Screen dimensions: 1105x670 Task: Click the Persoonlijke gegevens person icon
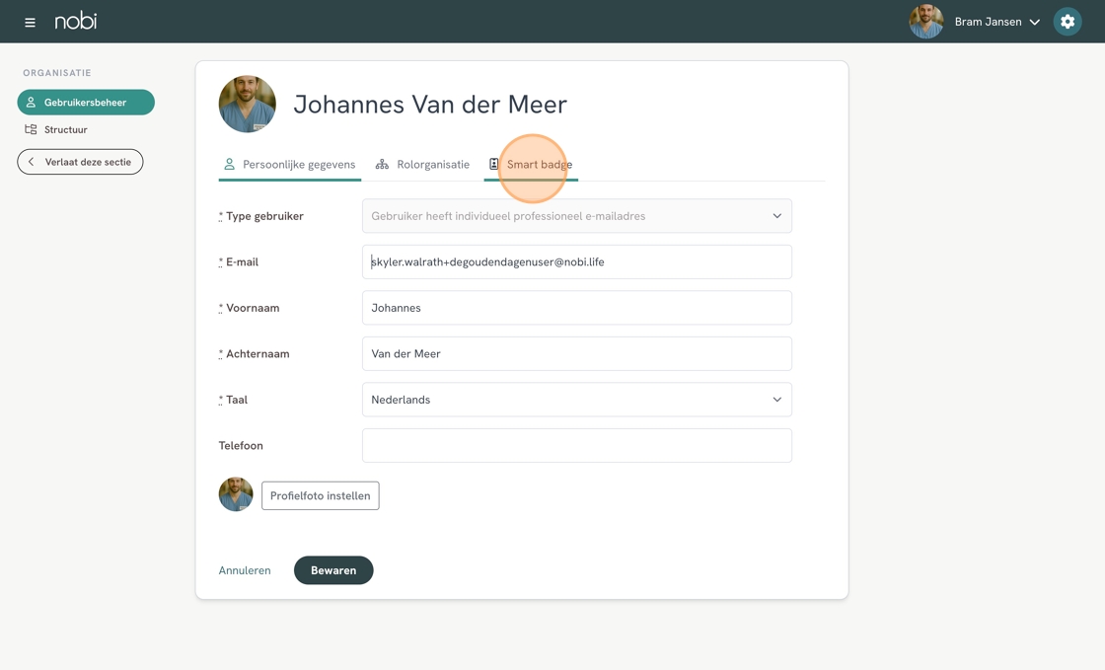(229, 165)
